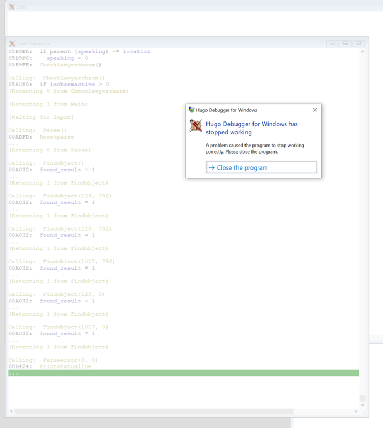Screen dimensions: 383x428
Task: Click the '(Returning 0 from Checklawyercharm)' line
Action: click(x=68, y=91)
